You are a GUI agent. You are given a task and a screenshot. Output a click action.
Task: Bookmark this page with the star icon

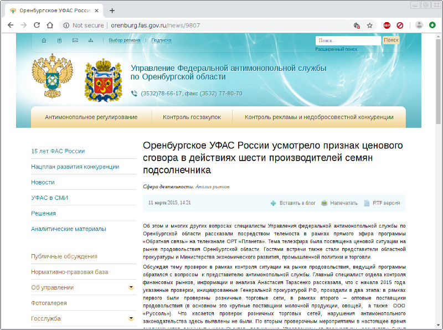tap(370, 25)
